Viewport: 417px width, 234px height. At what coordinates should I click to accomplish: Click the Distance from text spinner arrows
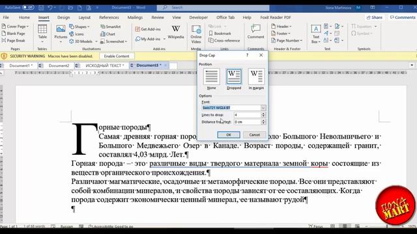(263, 122)
